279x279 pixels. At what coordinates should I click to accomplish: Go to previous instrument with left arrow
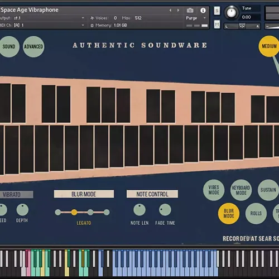pos(170,11)
